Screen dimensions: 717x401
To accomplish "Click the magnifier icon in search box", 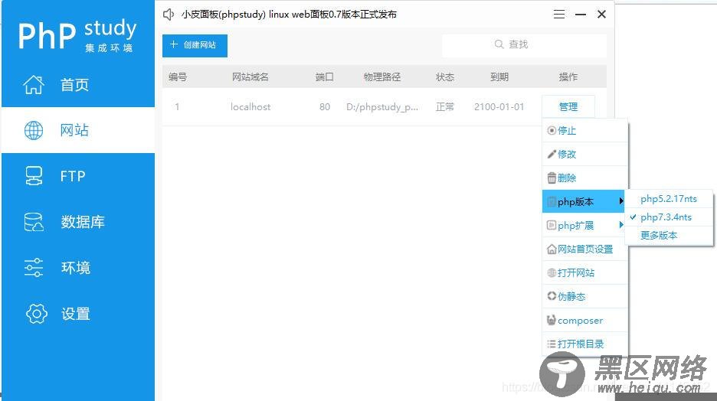I will (499, 44).
